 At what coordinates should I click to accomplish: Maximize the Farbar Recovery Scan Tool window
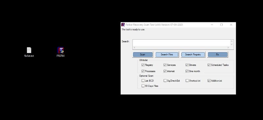(x=221, y=25)
